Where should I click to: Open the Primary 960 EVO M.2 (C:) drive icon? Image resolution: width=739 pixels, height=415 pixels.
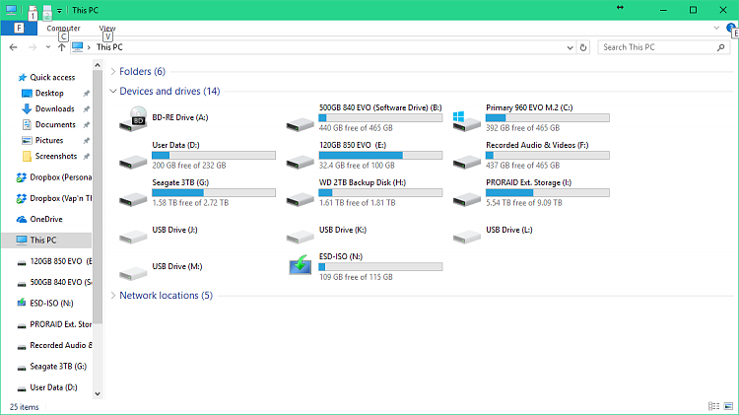pyautogui.click(x=467, y=121)
